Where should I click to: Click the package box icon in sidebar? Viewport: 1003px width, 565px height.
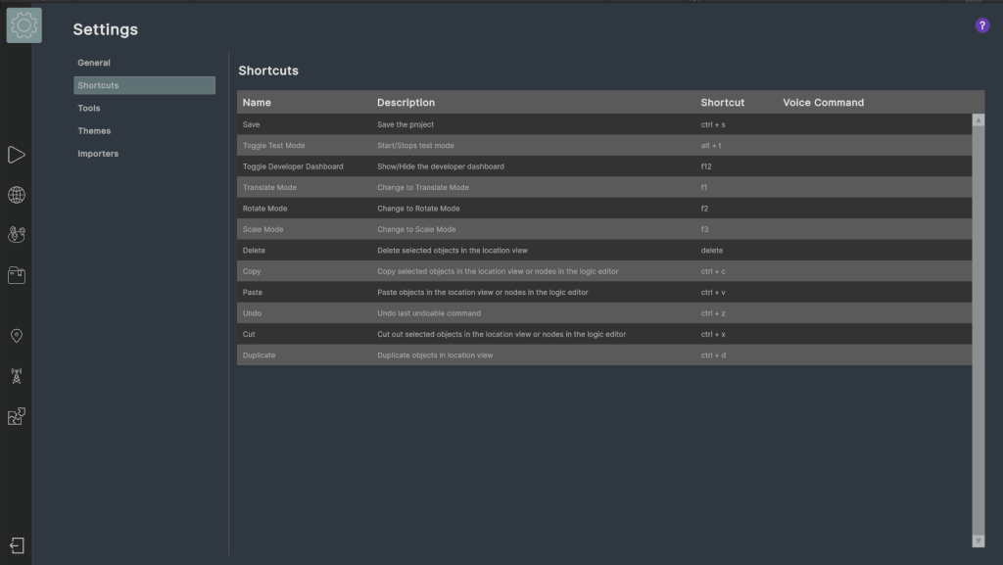[x=16, y=275]
